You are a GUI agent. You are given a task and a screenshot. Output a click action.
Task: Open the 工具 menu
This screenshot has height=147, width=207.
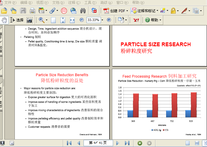[x=90, y=3]
